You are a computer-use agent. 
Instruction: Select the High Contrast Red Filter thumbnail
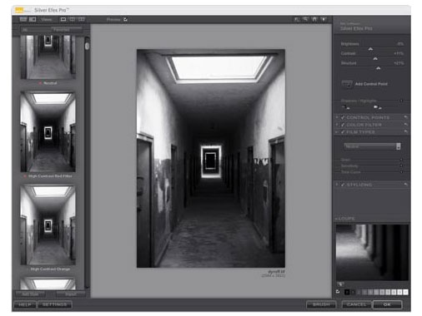(x=48, y=132)
